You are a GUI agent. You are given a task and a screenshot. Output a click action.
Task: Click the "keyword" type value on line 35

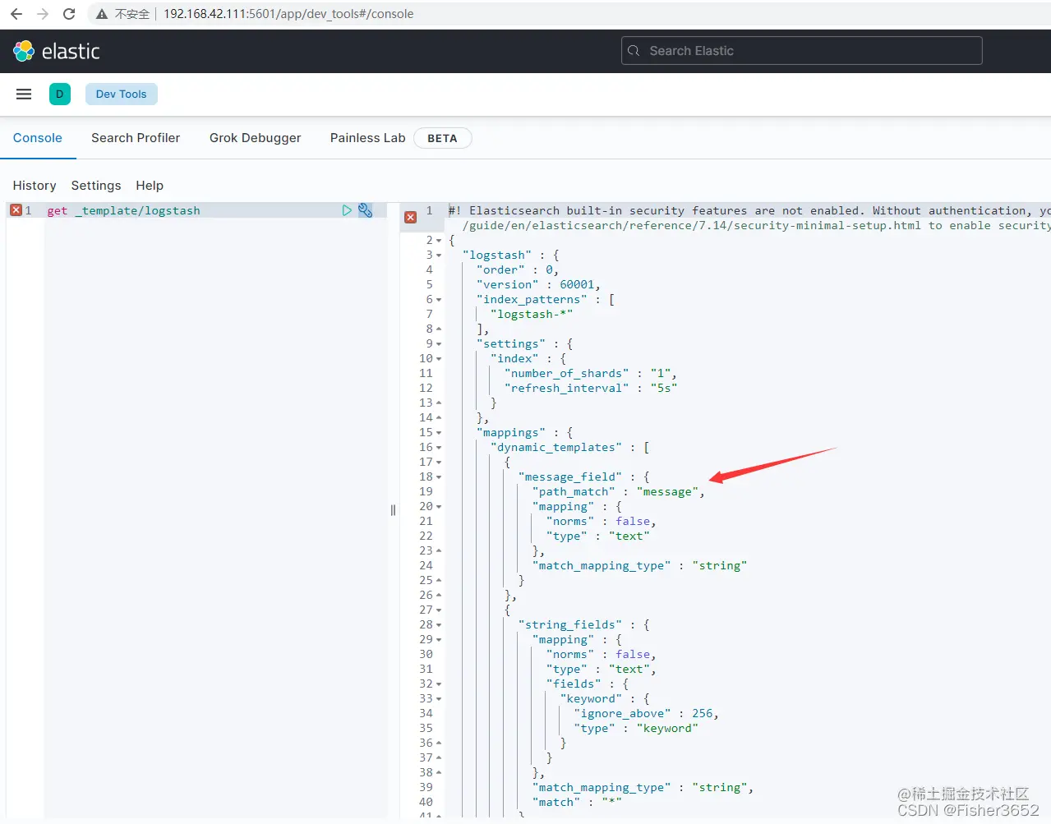click(667, 728)
